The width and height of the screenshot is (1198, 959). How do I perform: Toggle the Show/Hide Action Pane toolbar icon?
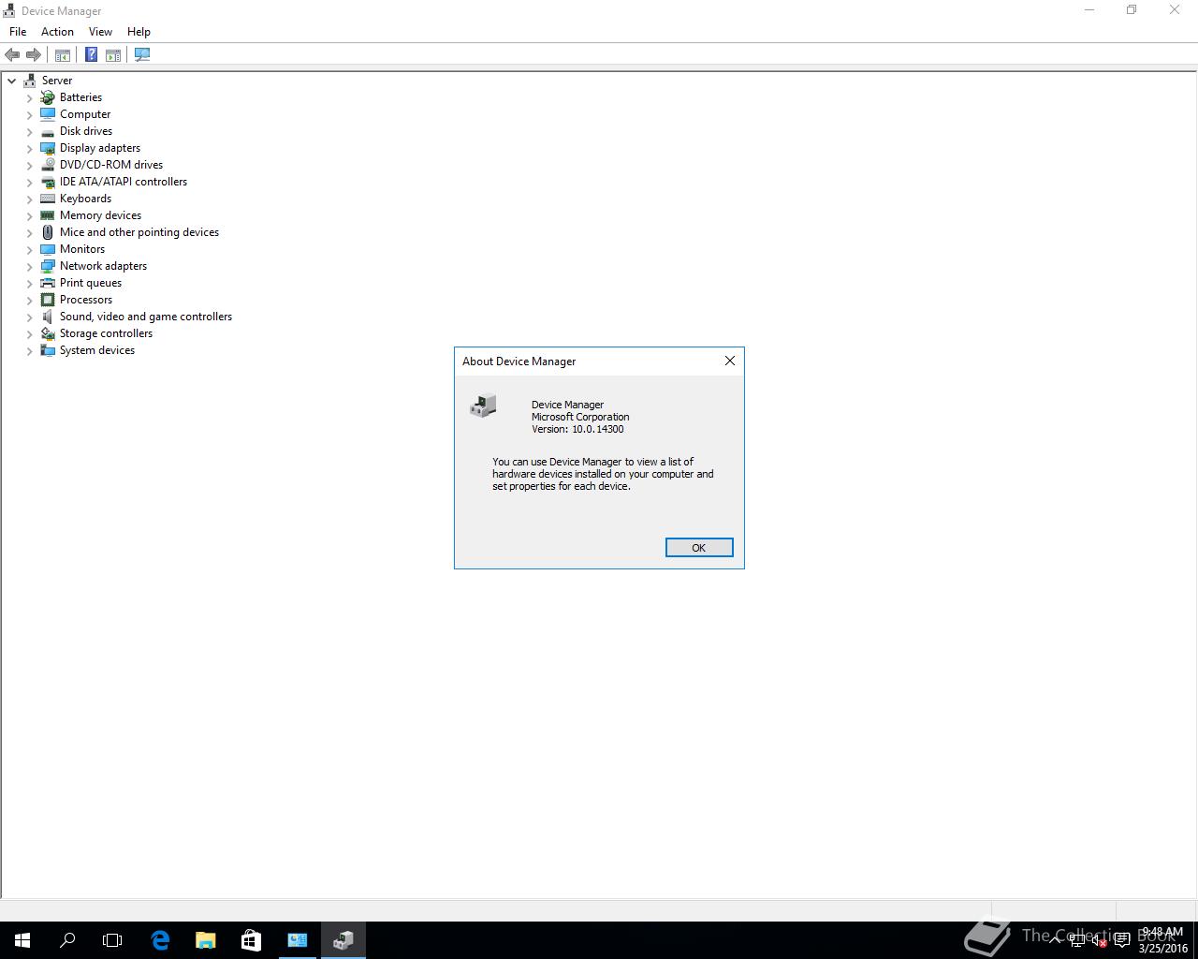coord(113,55)
